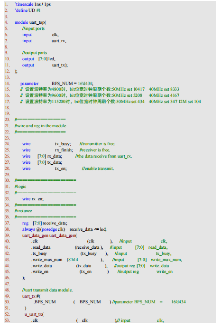The image size is (221, 328).
Task: Select the uart_tx); output port name
Action: [x=60, y=65]
